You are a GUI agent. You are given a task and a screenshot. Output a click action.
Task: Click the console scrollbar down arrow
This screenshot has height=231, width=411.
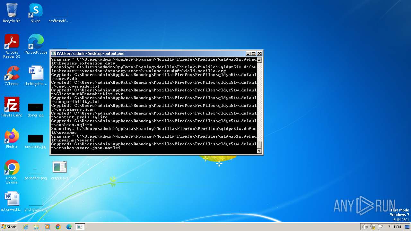click(259, 151)
